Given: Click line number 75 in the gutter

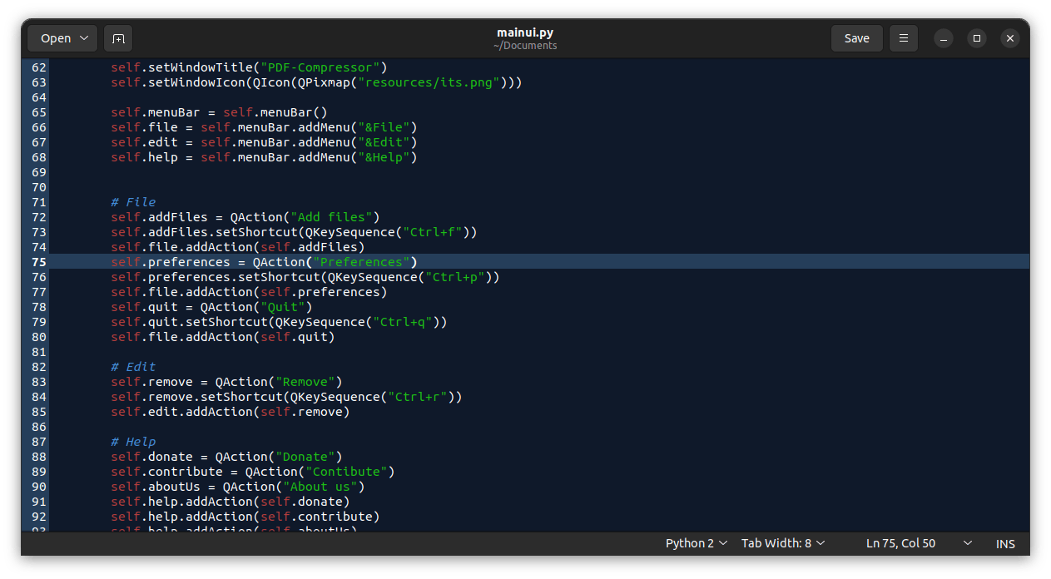Looking at the screenshot, I should pos(38,262).
